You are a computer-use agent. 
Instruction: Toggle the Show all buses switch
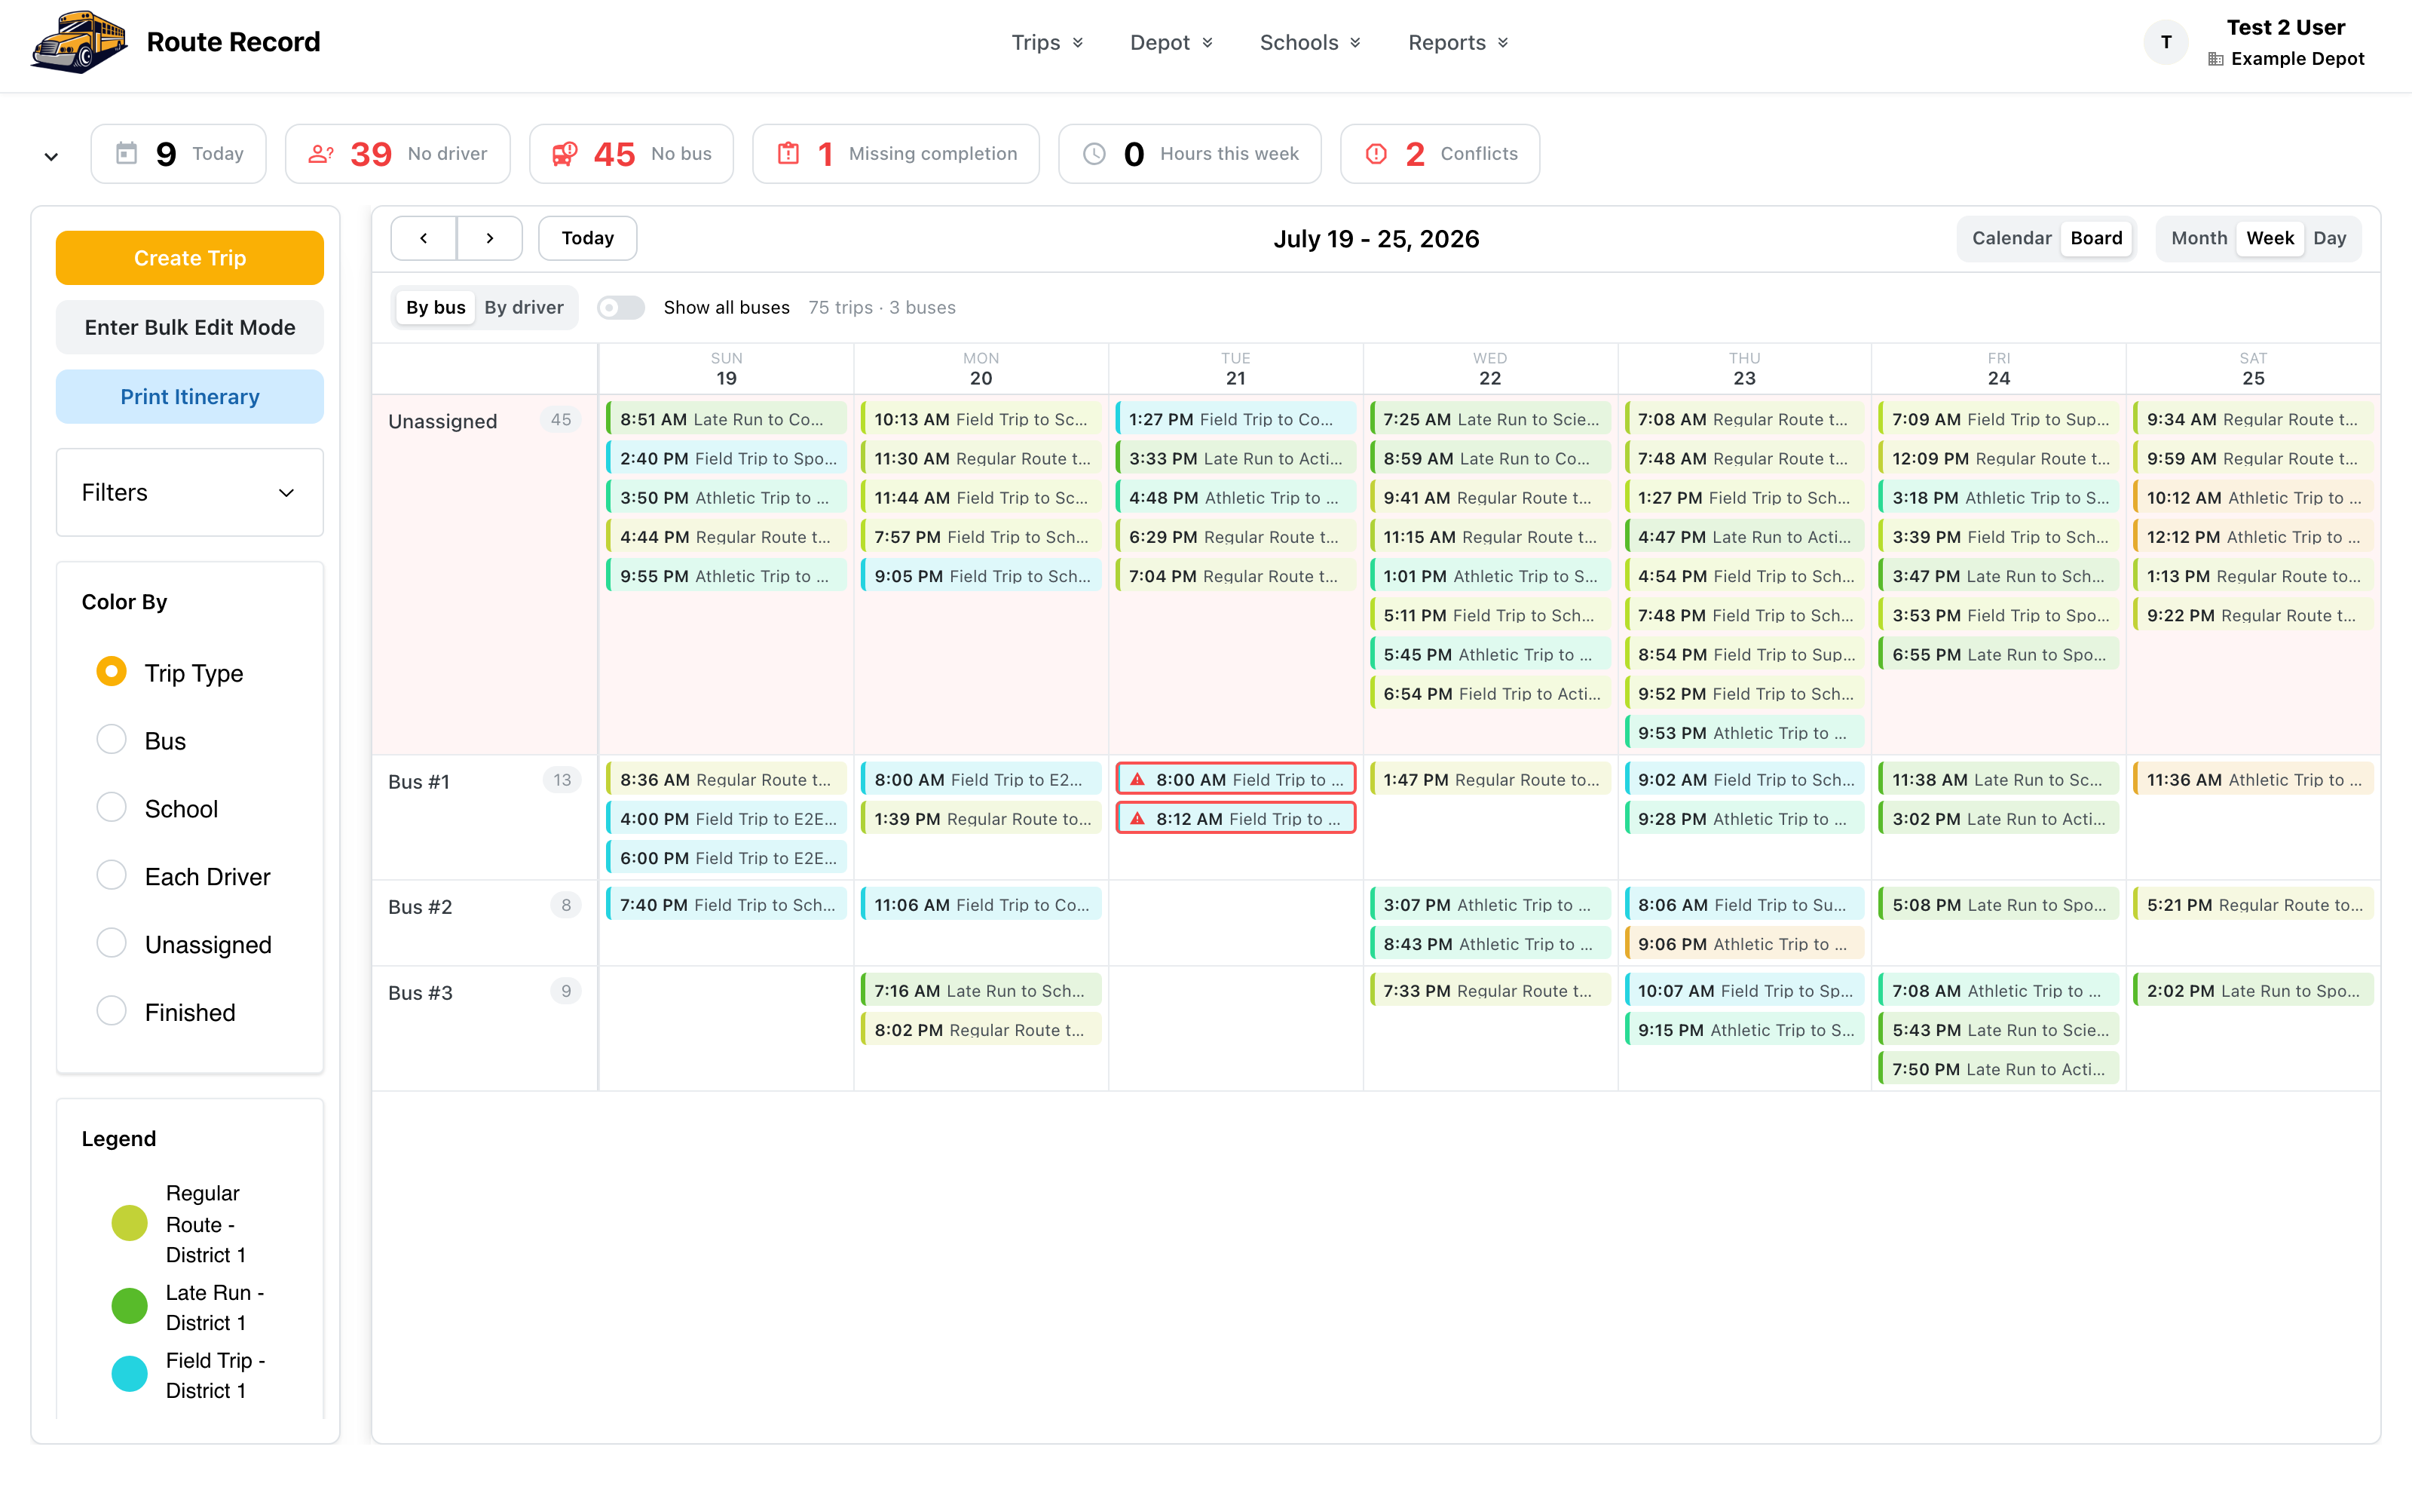tap(621, 307)
